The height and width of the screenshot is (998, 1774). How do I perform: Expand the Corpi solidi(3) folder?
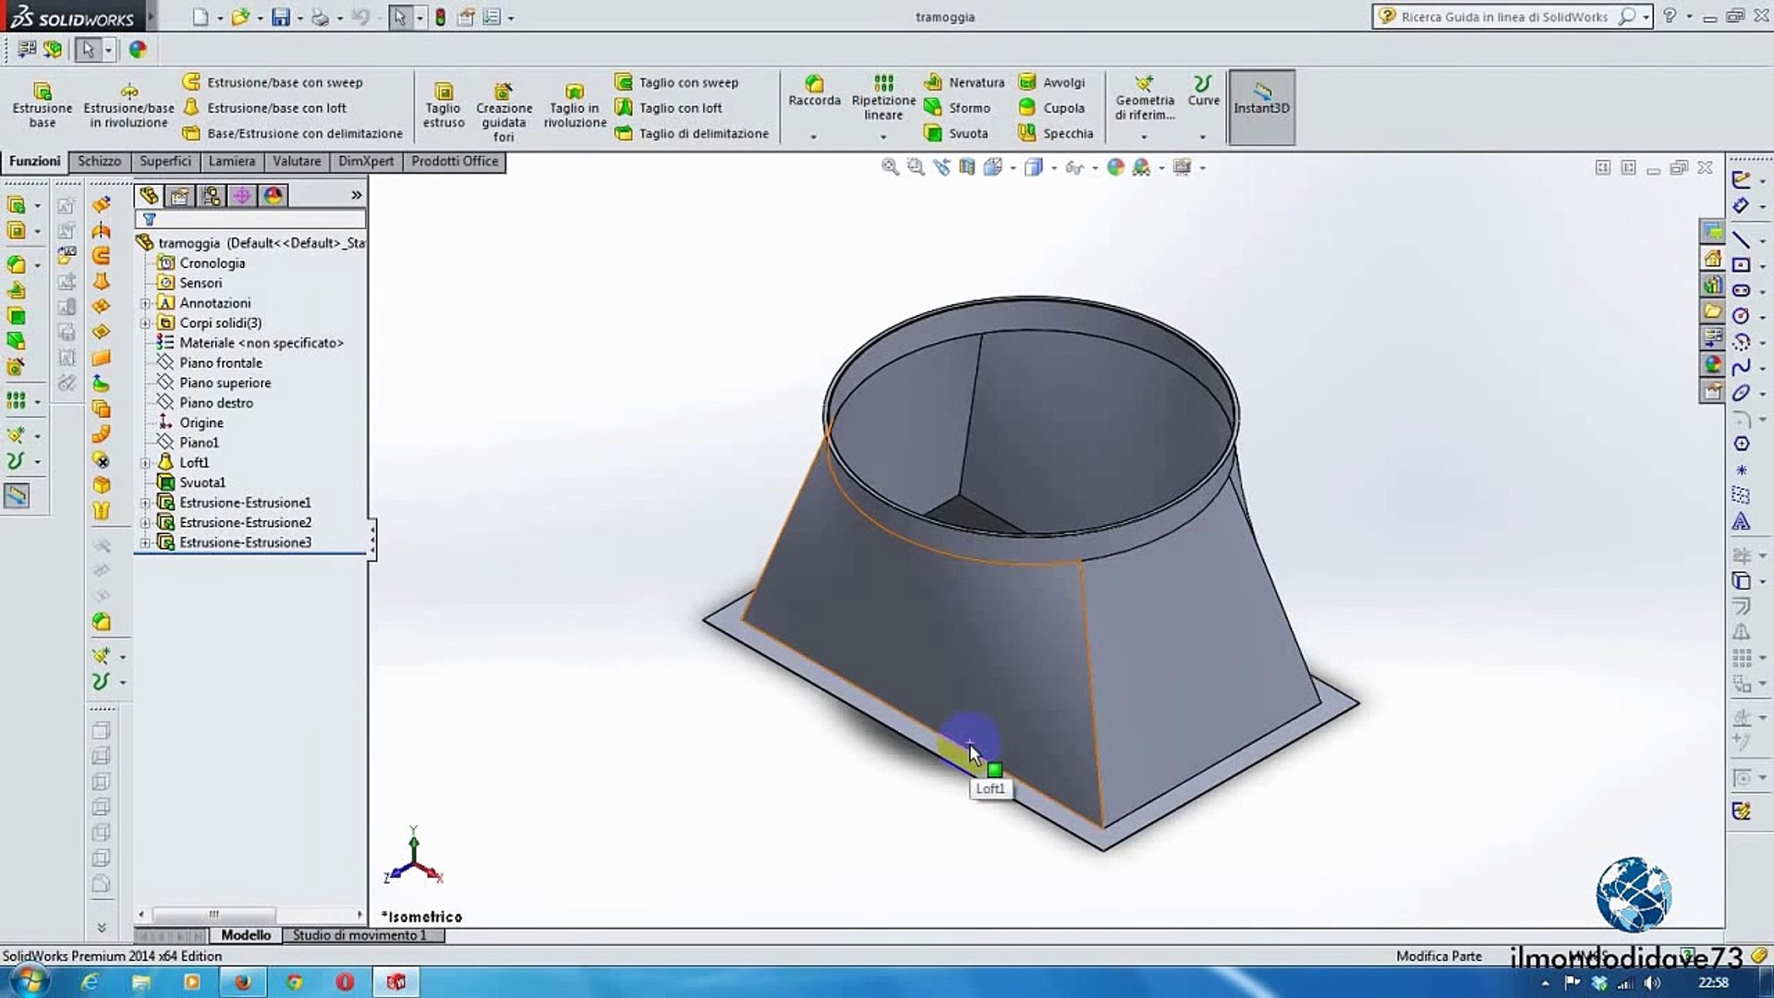pos(145,323)
